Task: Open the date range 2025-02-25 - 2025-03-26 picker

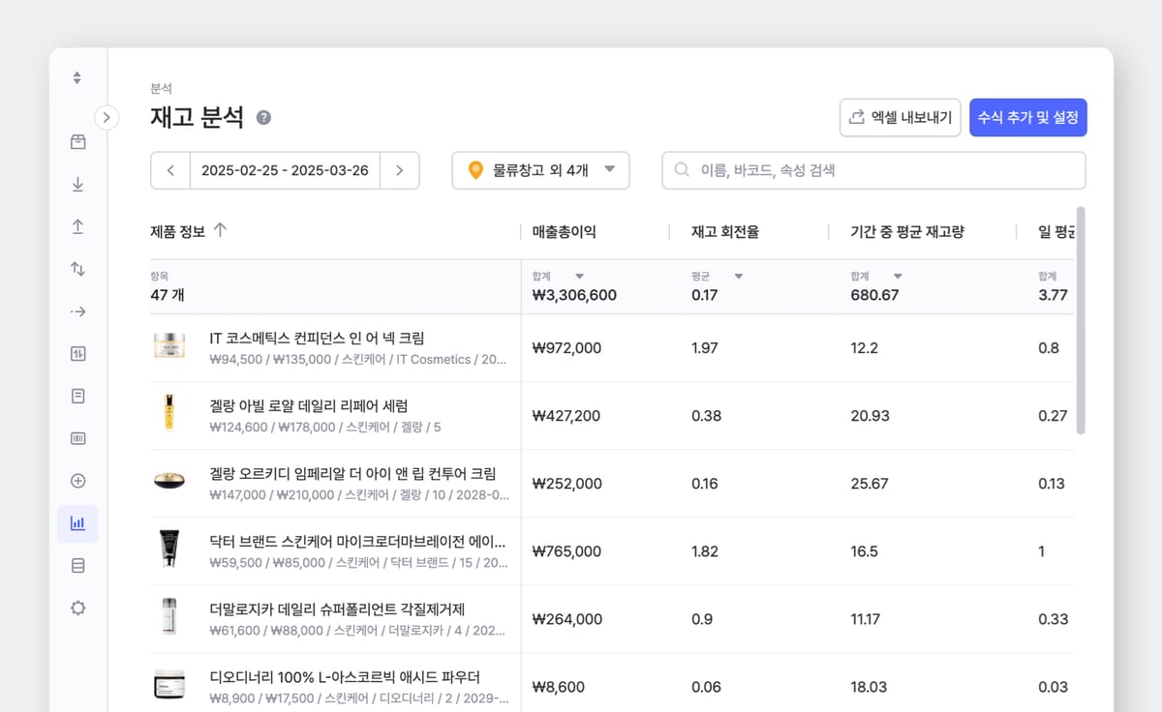Action: [285, 170]
